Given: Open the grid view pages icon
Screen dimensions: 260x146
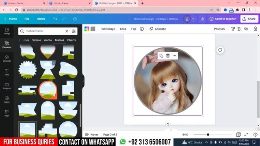Looking at the screenshot, I should click(238, 135).
